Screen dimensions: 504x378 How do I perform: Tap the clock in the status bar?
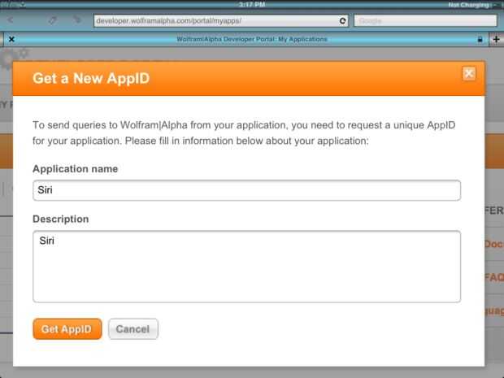pos(252,5)
